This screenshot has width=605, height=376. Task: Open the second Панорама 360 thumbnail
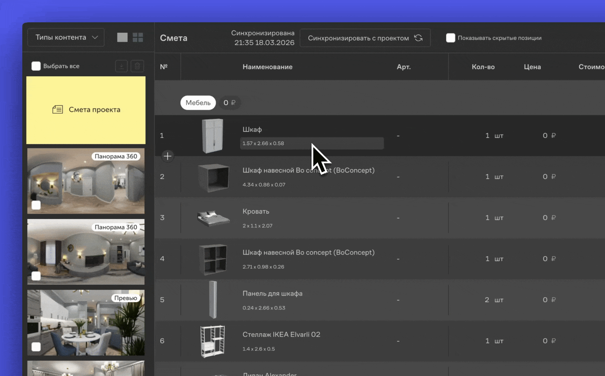pyautogui.click(x=86, y=252)
